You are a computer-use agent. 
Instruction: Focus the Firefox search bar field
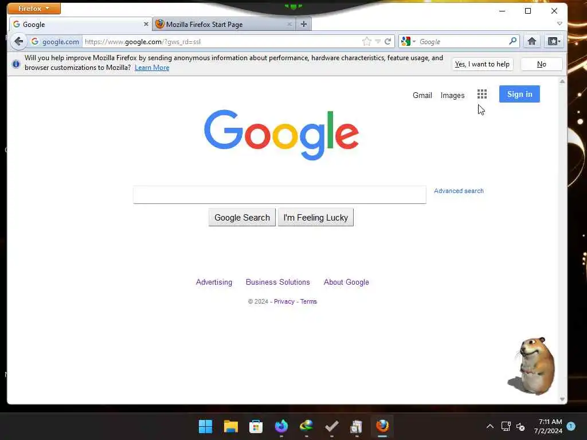click(463, 41)
